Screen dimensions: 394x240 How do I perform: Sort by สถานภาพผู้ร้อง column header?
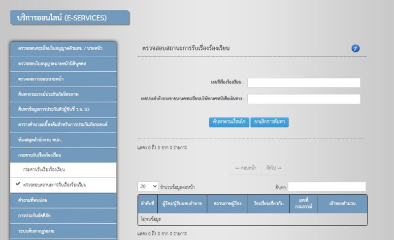pyautogui.click(x=228, y=204)
